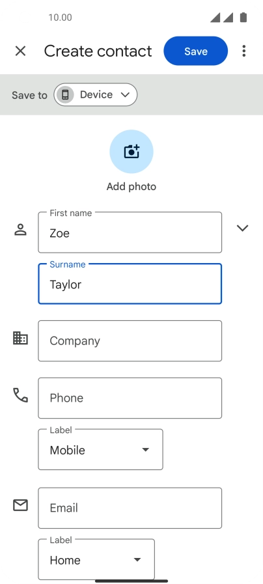Tap the X close icon beside Create contact
This screenshot has width=263, height=584.
[20, 51]
